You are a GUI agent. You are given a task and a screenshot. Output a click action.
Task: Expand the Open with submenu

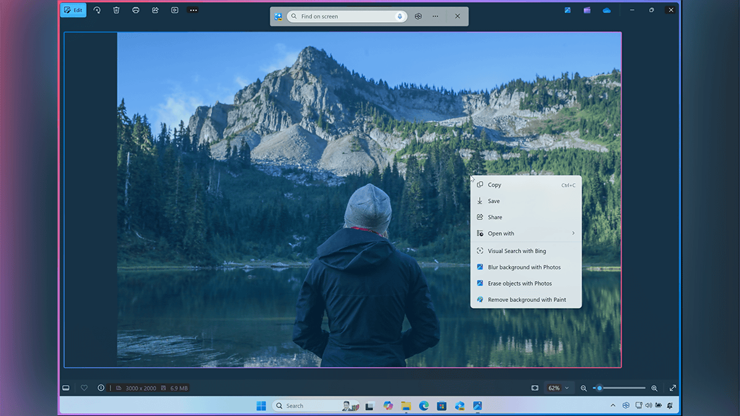click(x=526, y=233)
